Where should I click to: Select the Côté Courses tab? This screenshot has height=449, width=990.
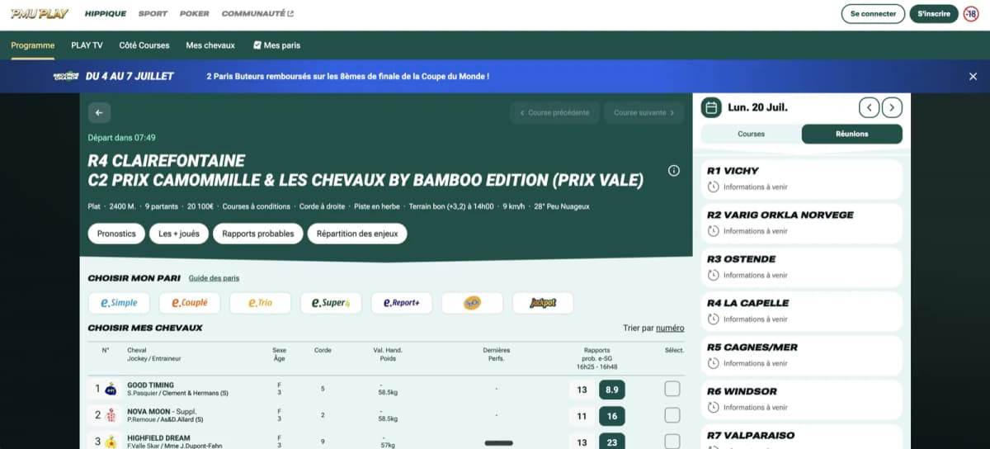pos(144,45)
